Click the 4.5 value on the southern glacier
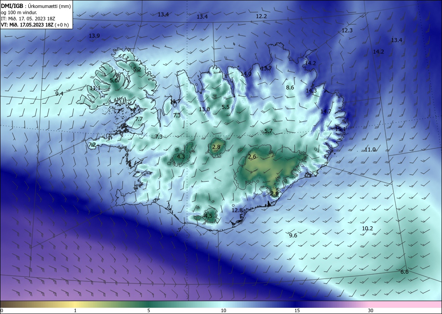This screenshot has height=314, width=442. pyautogui.click(x=208, y=216)
